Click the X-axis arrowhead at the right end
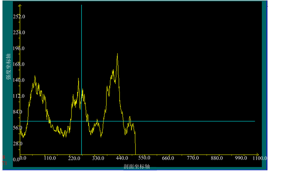 tap(256, 154)
